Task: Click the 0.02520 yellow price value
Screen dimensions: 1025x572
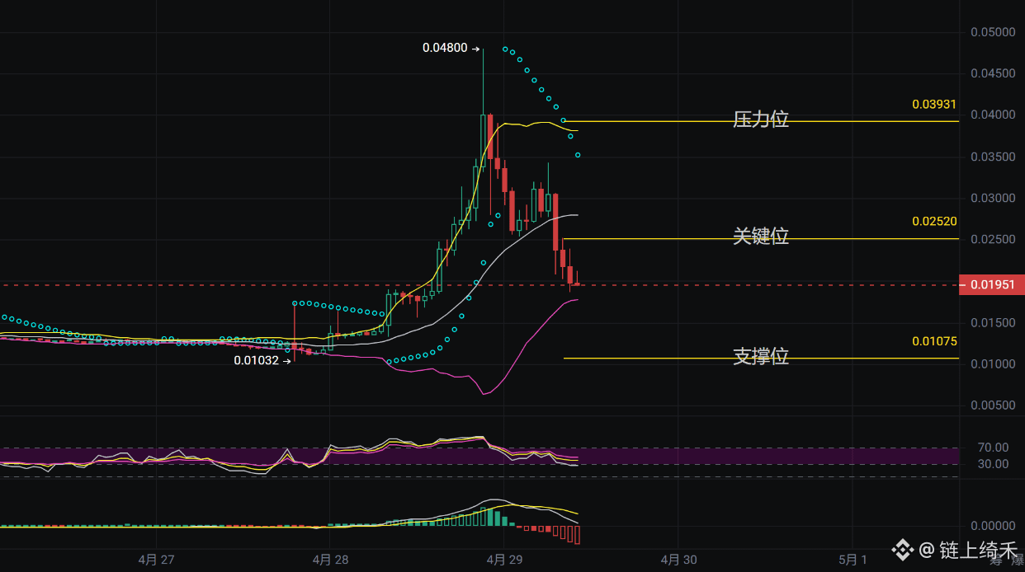Action: pos(934,222)
